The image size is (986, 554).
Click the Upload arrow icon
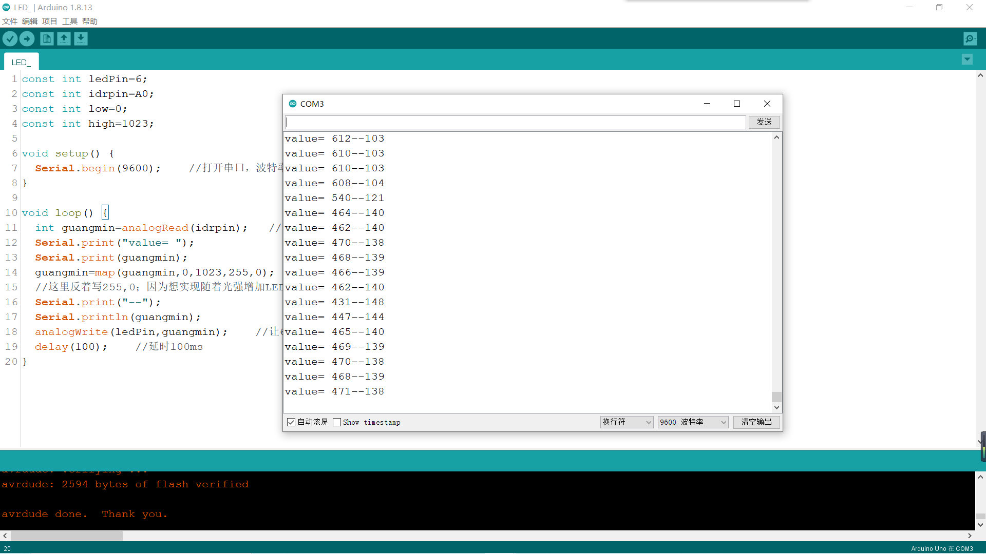(x=27, y=38)
